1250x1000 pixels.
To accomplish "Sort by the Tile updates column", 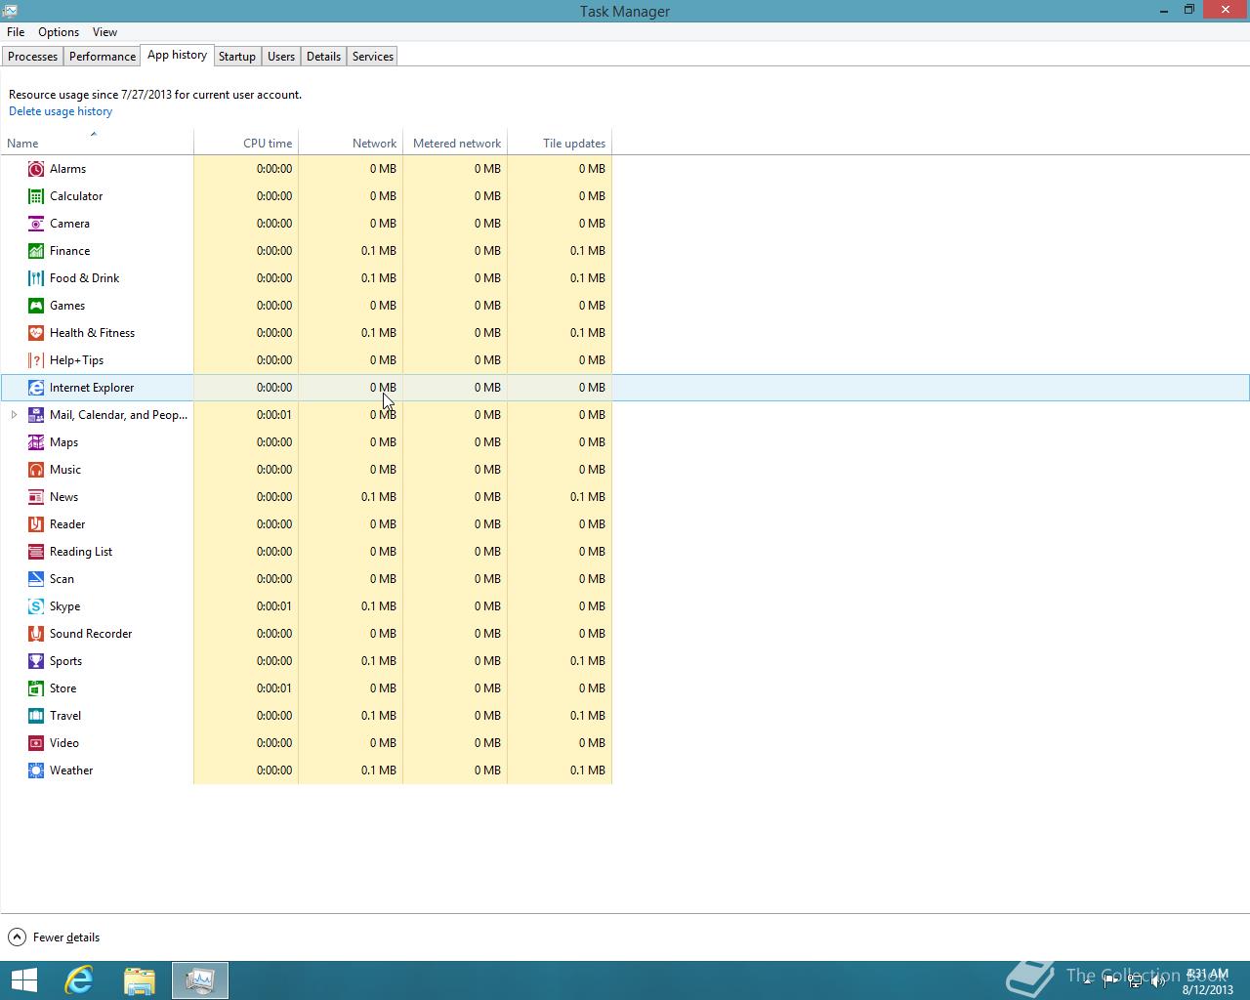I will coord(560,143).
